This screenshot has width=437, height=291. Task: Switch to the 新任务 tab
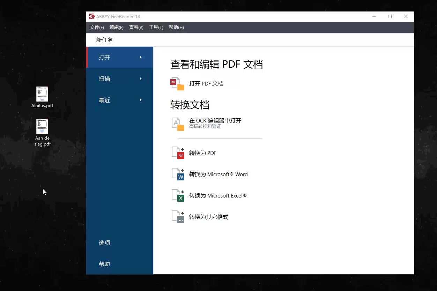(105, 40)
